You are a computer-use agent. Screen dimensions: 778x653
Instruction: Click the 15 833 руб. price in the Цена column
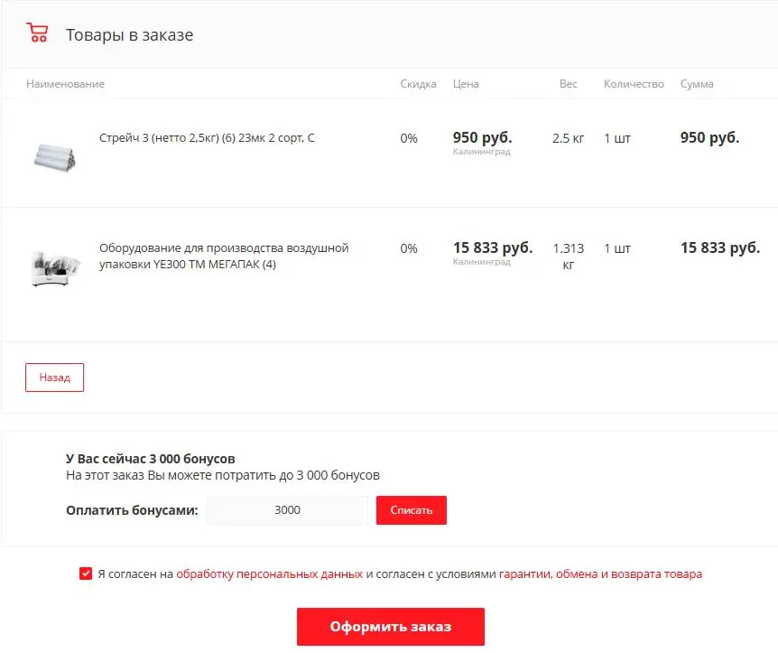(x=492, y=247)
